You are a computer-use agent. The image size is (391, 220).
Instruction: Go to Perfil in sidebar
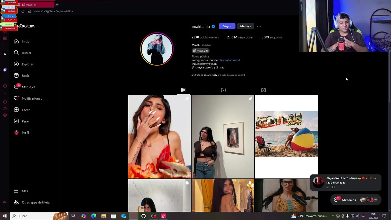click(x=21, y=133)
